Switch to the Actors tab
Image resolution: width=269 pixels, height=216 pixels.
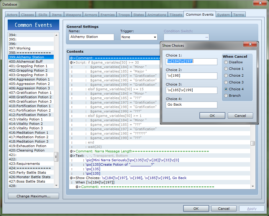12,14
